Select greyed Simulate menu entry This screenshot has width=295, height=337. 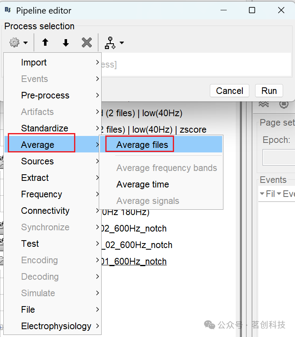coord(53,293)
